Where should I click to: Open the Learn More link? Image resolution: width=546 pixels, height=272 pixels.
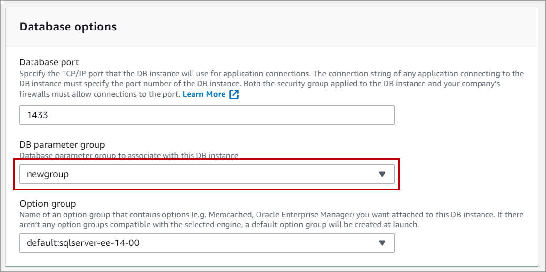[x=204, y=94]
